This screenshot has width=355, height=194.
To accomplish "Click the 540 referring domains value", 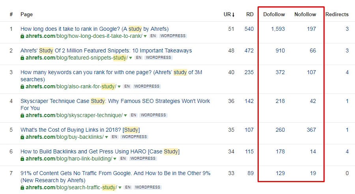I will (x=249, y=29).
